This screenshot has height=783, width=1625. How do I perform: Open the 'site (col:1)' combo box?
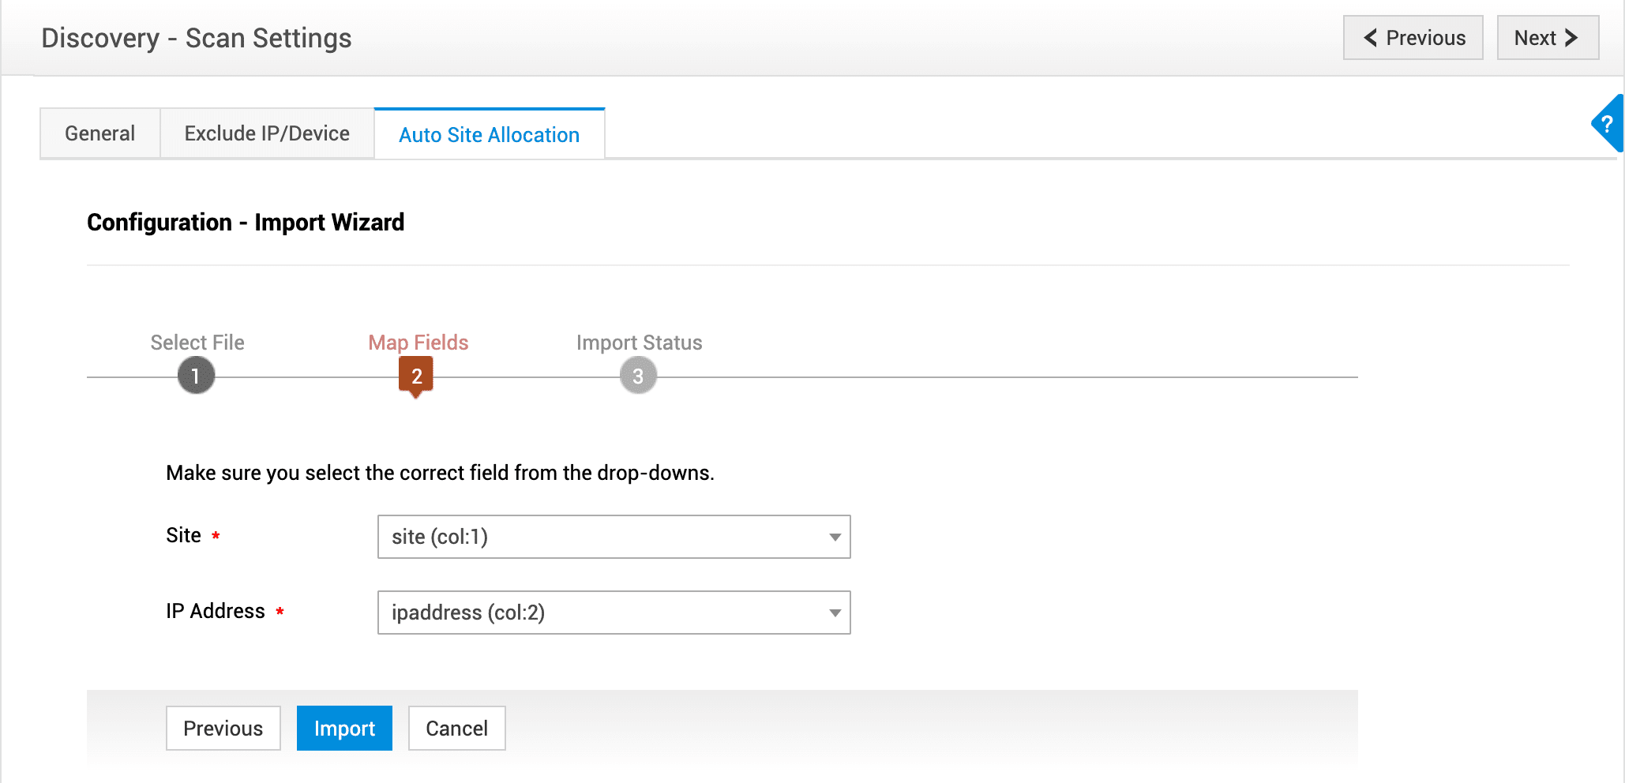(600, 537)
